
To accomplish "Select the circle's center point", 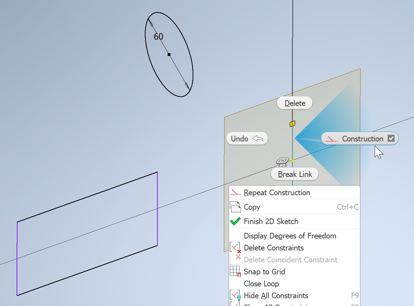I will (169, 55).
